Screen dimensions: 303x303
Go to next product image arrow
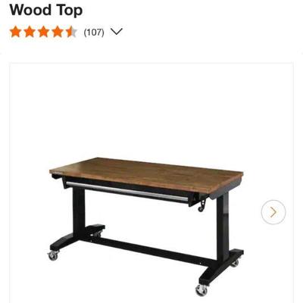(x=273, y=212)
